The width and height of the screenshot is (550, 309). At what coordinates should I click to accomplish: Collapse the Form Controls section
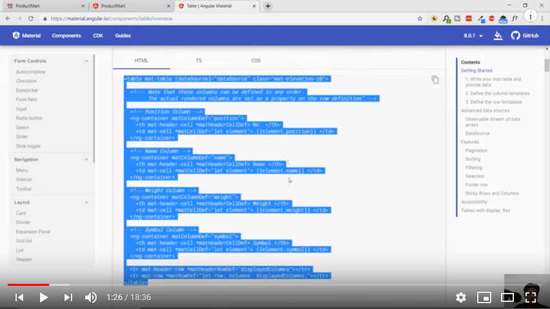pyautogui.click(x=86, y=61)
